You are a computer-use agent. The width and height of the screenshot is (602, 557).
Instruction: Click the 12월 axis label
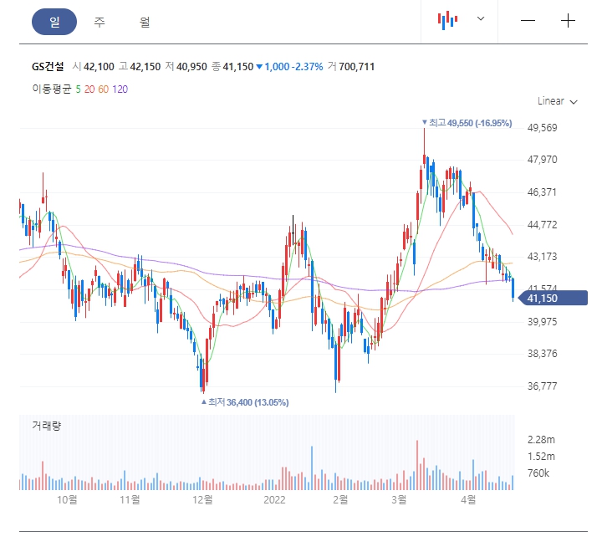[202, 500]
